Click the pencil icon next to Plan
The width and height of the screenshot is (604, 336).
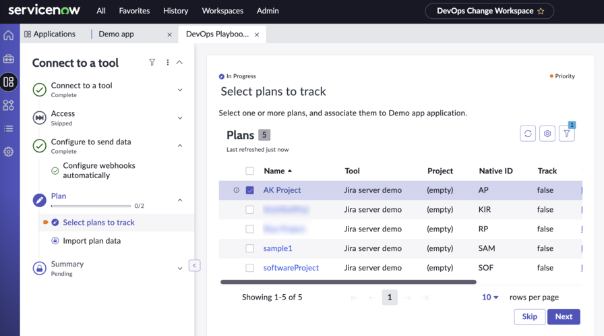(x=39, y=200)
